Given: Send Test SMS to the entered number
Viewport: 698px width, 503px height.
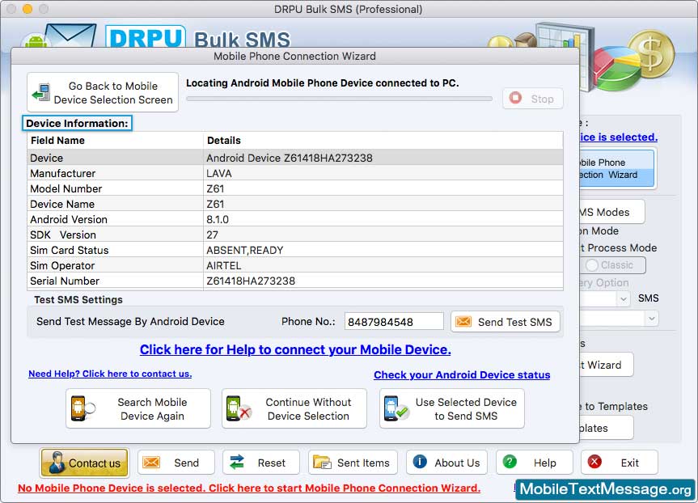Looking at the screenshot, I should tap(506, 321).
